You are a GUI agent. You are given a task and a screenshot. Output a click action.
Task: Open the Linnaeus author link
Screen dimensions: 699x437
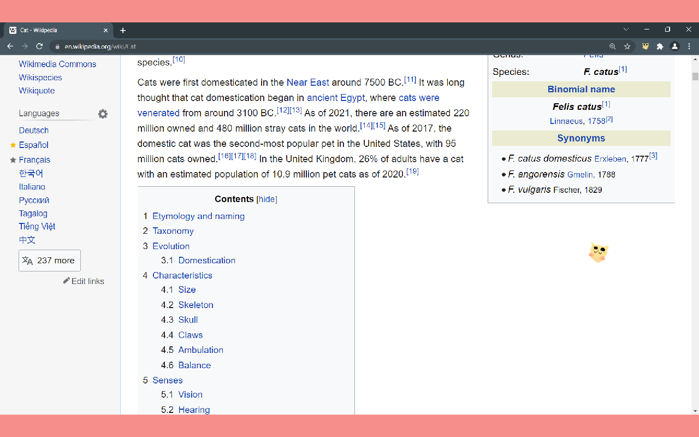pos(567,121)
